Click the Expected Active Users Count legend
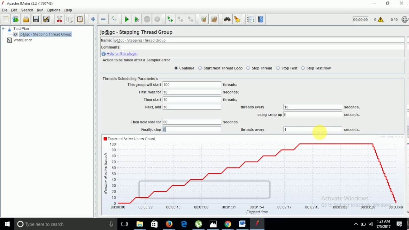Screen dimensions: 409x230 click(129, 139)
